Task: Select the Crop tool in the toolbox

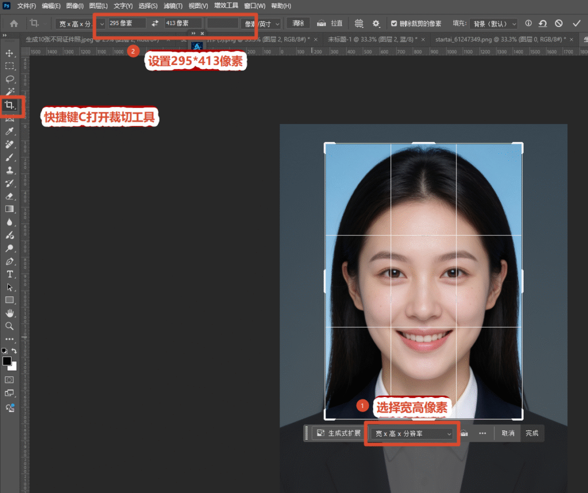Action: (9, 105)
